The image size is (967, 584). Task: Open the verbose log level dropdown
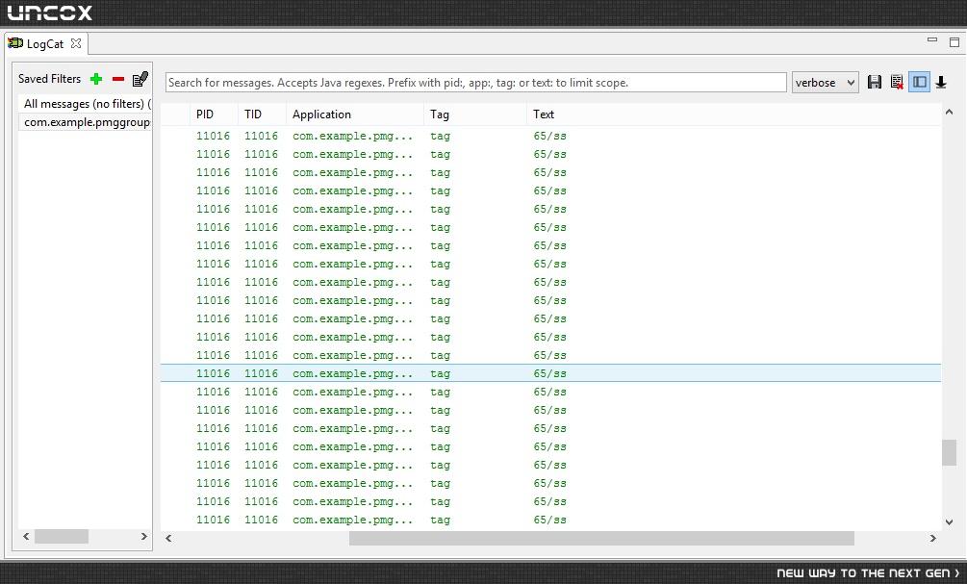[x=826, y=82]
